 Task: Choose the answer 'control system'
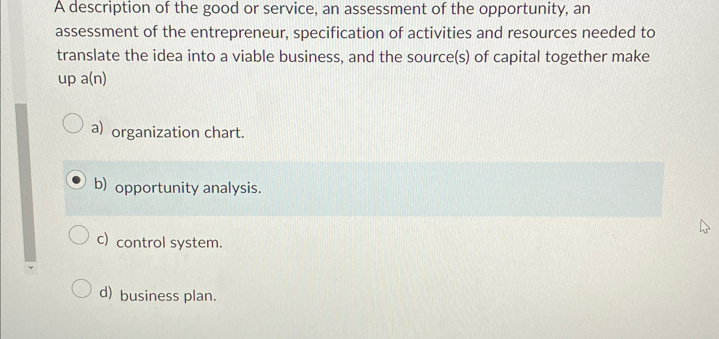coord(169,242)
